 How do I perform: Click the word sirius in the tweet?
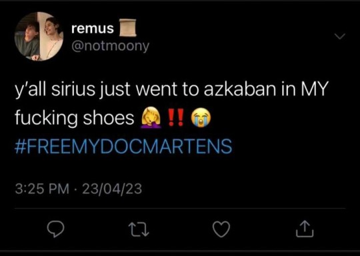tap(73, 89)
